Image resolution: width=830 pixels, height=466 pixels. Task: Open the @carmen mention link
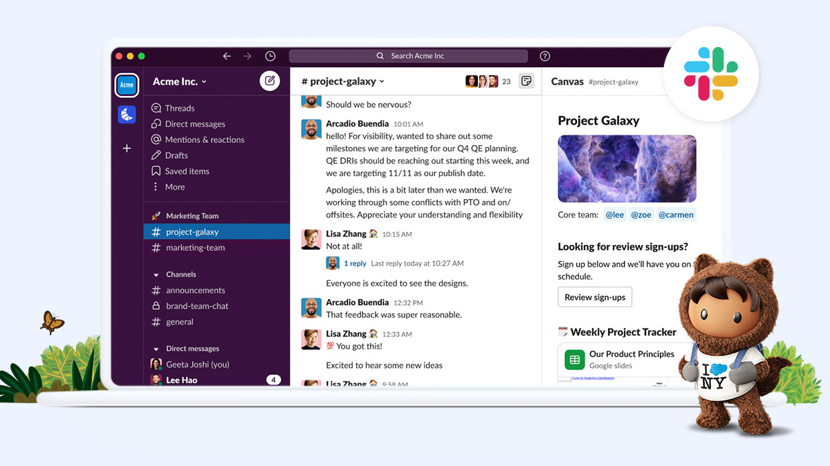[676, 214]
